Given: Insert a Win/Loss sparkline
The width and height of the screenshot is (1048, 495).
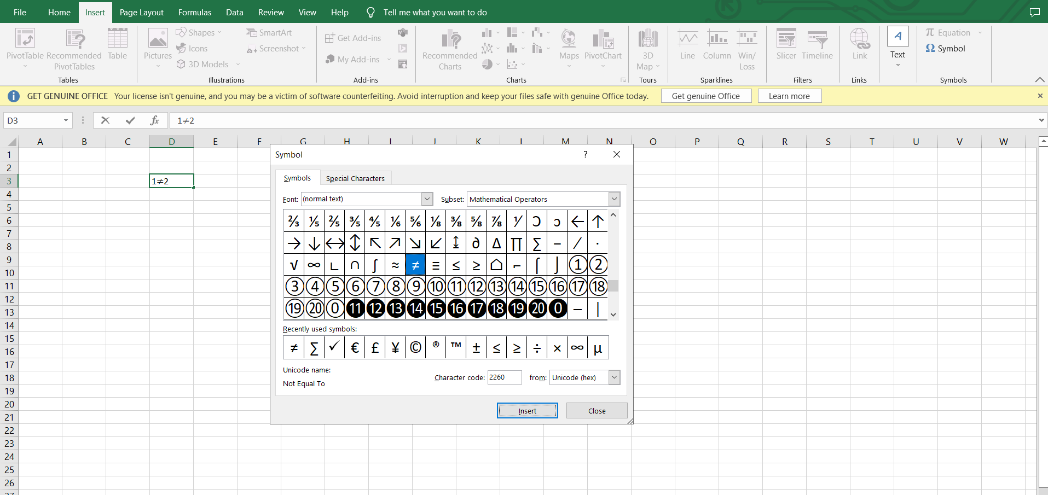Looking at the screenshot, I should pyautogui.click(x=747, y=50).
